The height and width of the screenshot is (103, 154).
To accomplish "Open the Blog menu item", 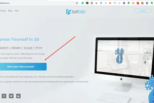I will pos(10,11).
